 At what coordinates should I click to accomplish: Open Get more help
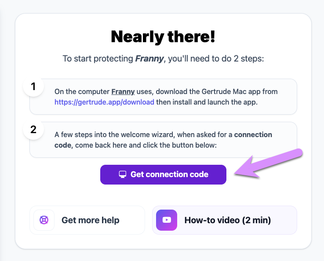(87, 220)
